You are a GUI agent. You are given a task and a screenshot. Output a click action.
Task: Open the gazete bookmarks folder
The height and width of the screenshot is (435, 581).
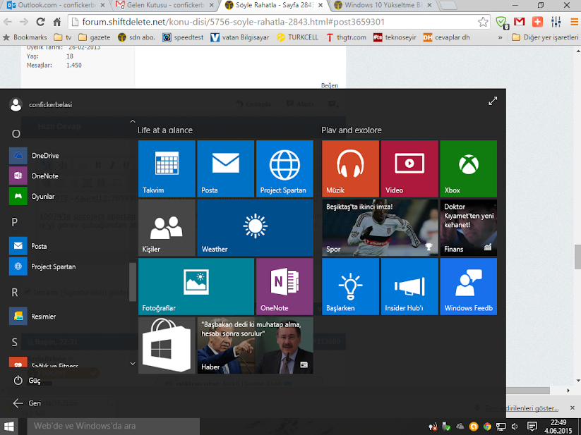click(x=95, y=37)
